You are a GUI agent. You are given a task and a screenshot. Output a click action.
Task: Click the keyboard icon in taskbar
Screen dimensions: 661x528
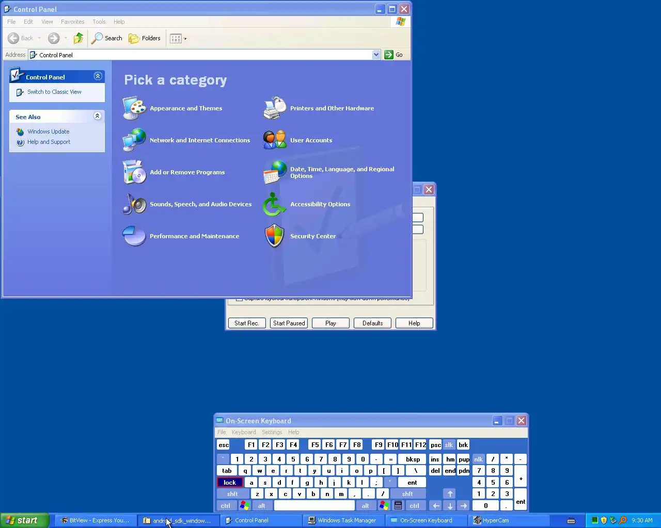point(571,520)
